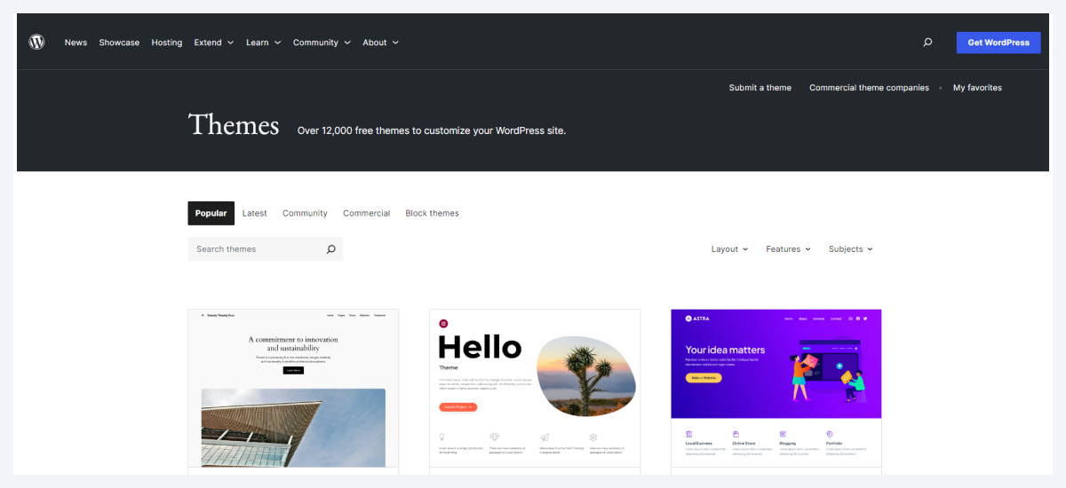Screen dimensions: 1066x488
Task: Select the Popular tab
Action: (x=211, y=213)
